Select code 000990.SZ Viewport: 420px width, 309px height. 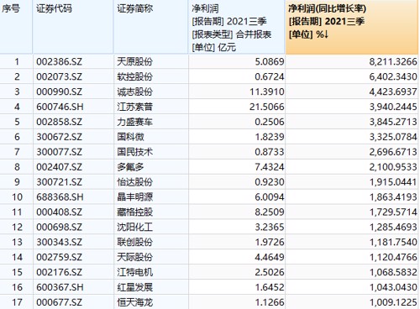point(59,92)
